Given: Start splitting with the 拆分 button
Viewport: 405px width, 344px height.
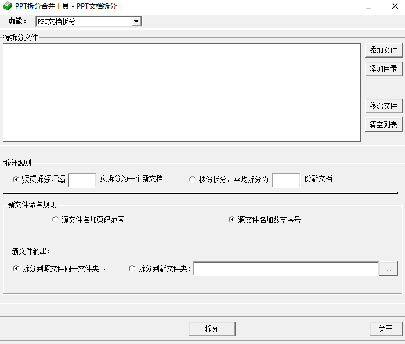Looking at the screenshot, I should coord(212,329).
